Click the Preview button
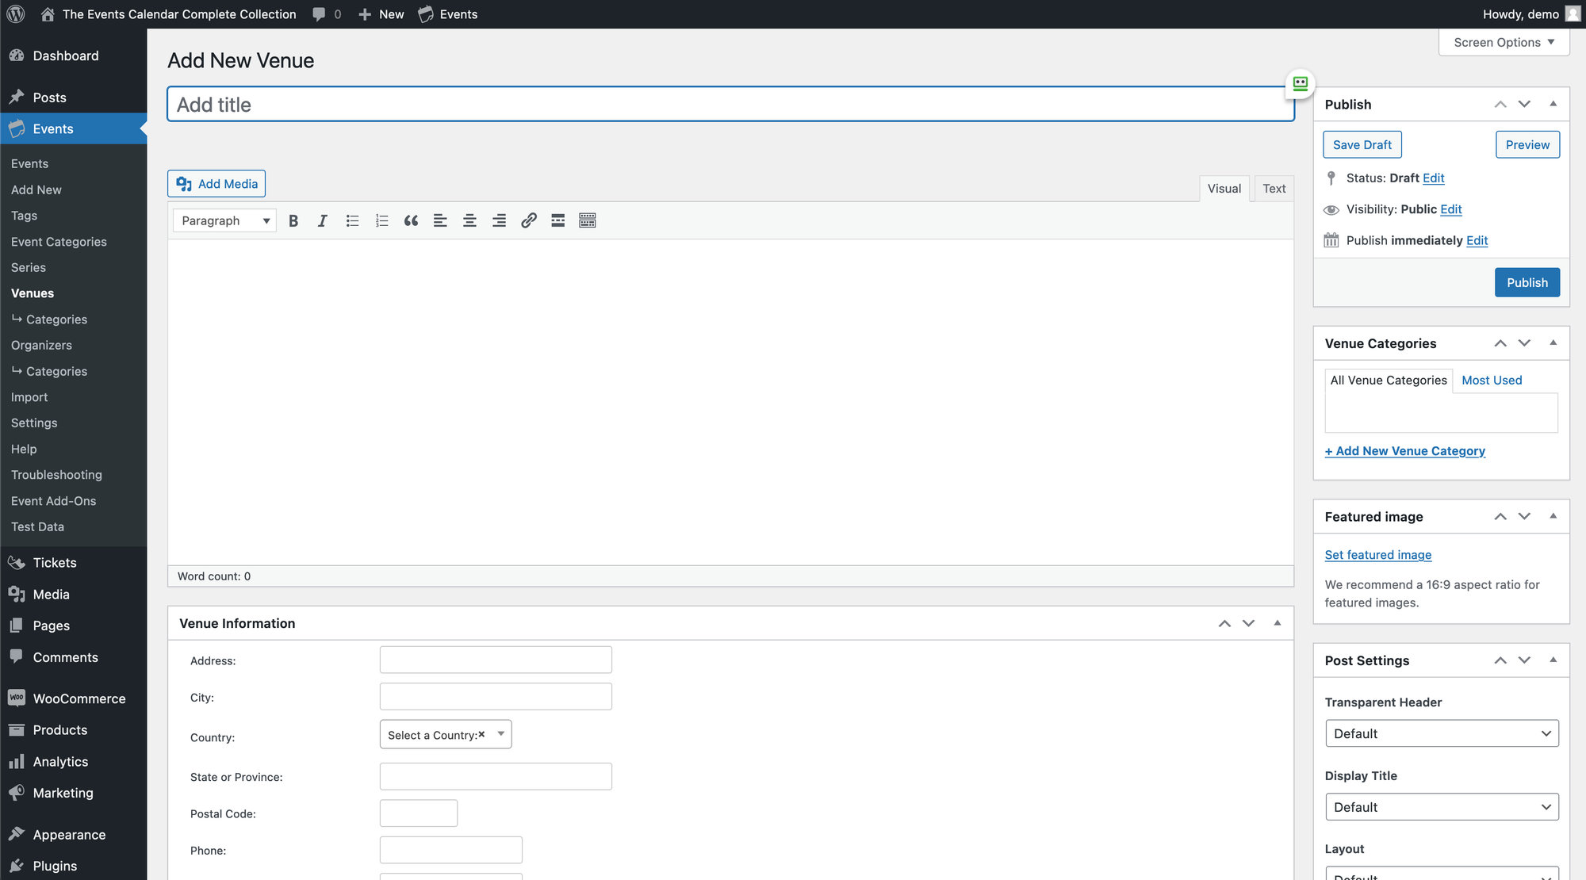Screen dimensions: 1586x880 tap(1527, 145)
